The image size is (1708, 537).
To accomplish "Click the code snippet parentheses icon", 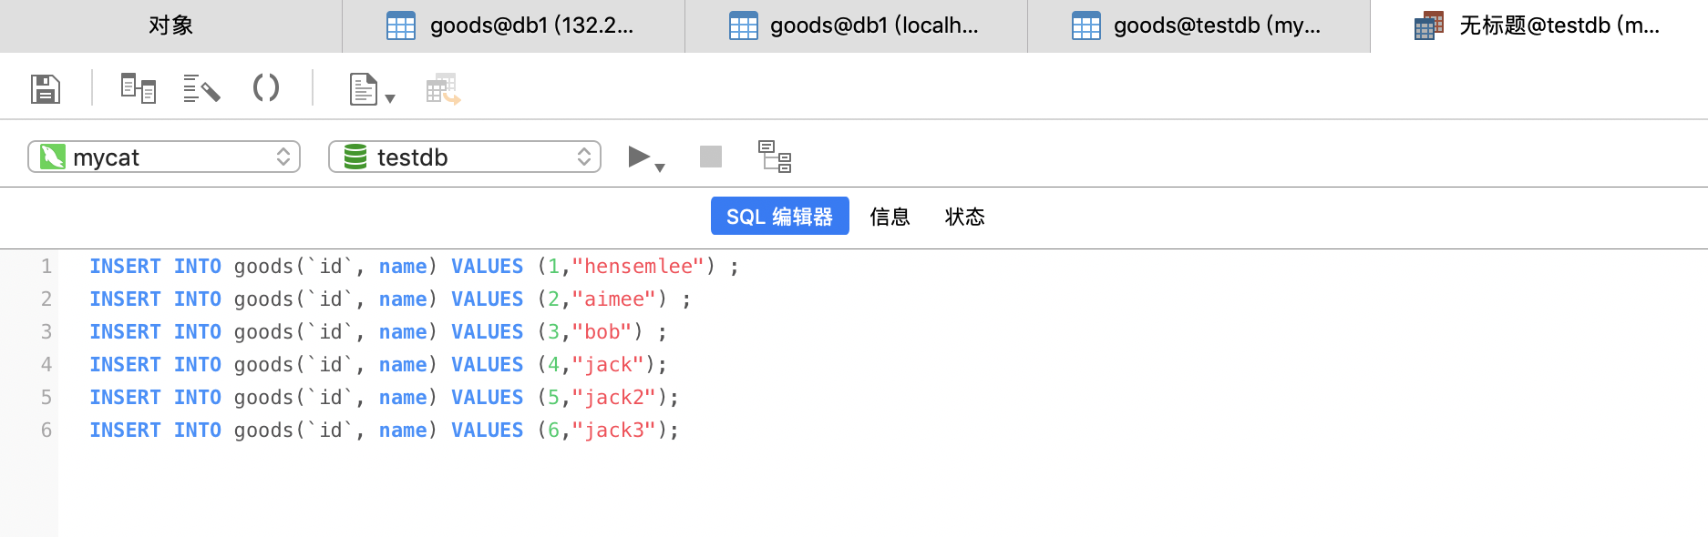I will click(265, 88).
